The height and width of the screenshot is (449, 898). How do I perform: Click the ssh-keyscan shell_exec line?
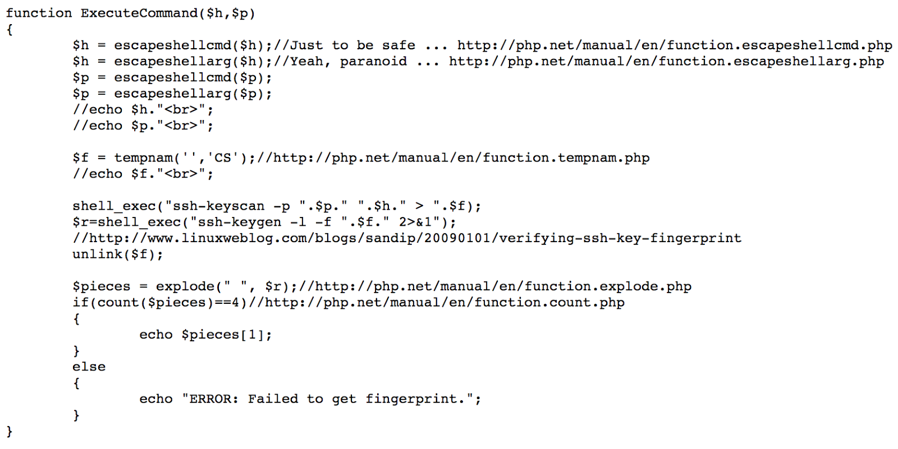(277, 206)
